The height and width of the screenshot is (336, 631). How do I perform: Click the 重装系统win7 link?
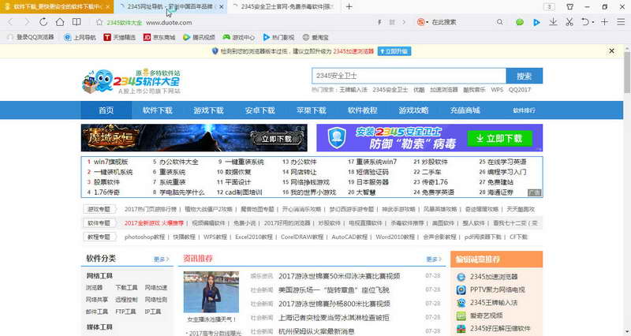click(x=376, y=162)
